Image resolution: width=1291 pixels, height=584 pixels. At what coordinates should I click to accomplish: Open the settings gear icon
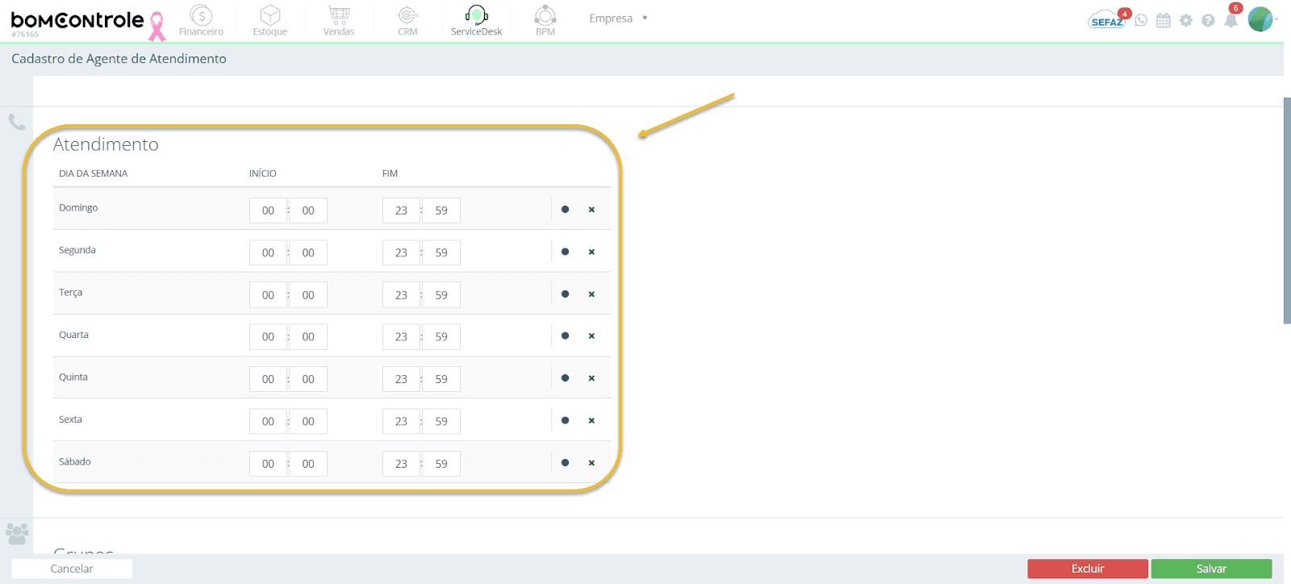(x=1185, y=20)
